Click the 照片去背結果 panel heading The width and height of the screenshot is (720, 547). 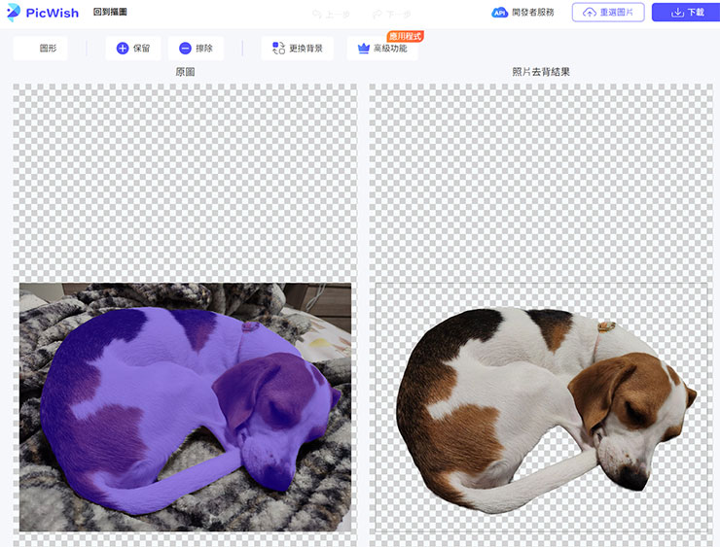tap(541, 72)
